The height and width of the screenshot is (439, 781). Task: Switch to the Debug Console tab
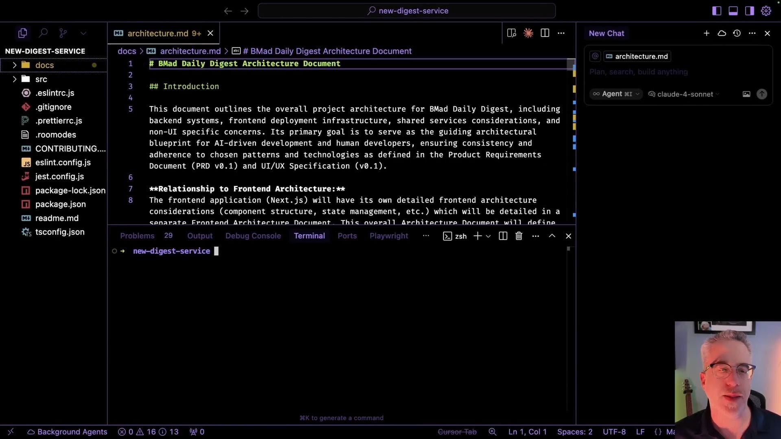click(253, 236)
